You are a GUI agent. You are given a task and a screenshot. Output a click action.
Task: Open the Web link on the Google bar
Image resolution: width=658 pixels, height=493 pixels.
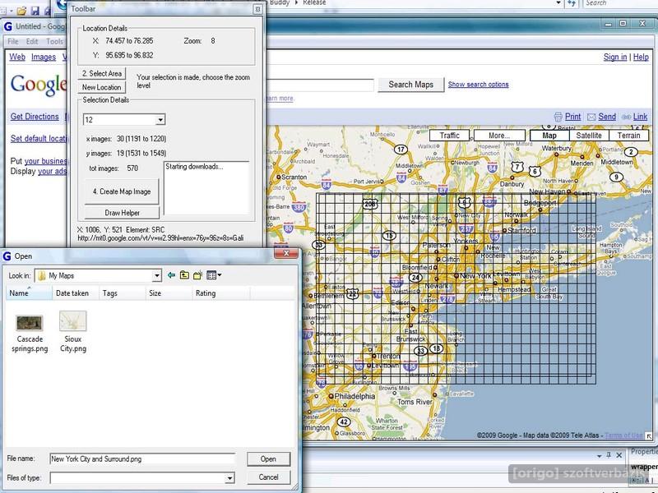click(x=17, y=57)
